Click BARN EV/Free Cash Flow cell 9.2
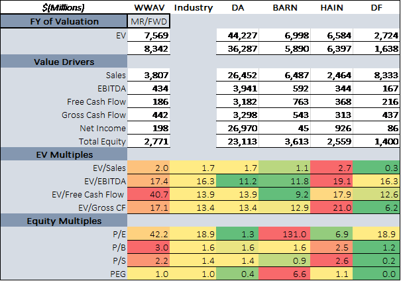The height and width of the screenshot is (281, 401). 284,194
